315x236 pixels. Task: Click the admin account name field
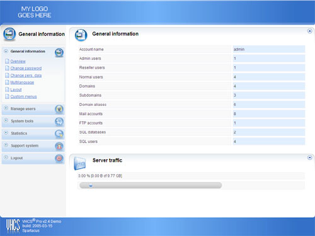pyautogui.click(x=268, y=49)
